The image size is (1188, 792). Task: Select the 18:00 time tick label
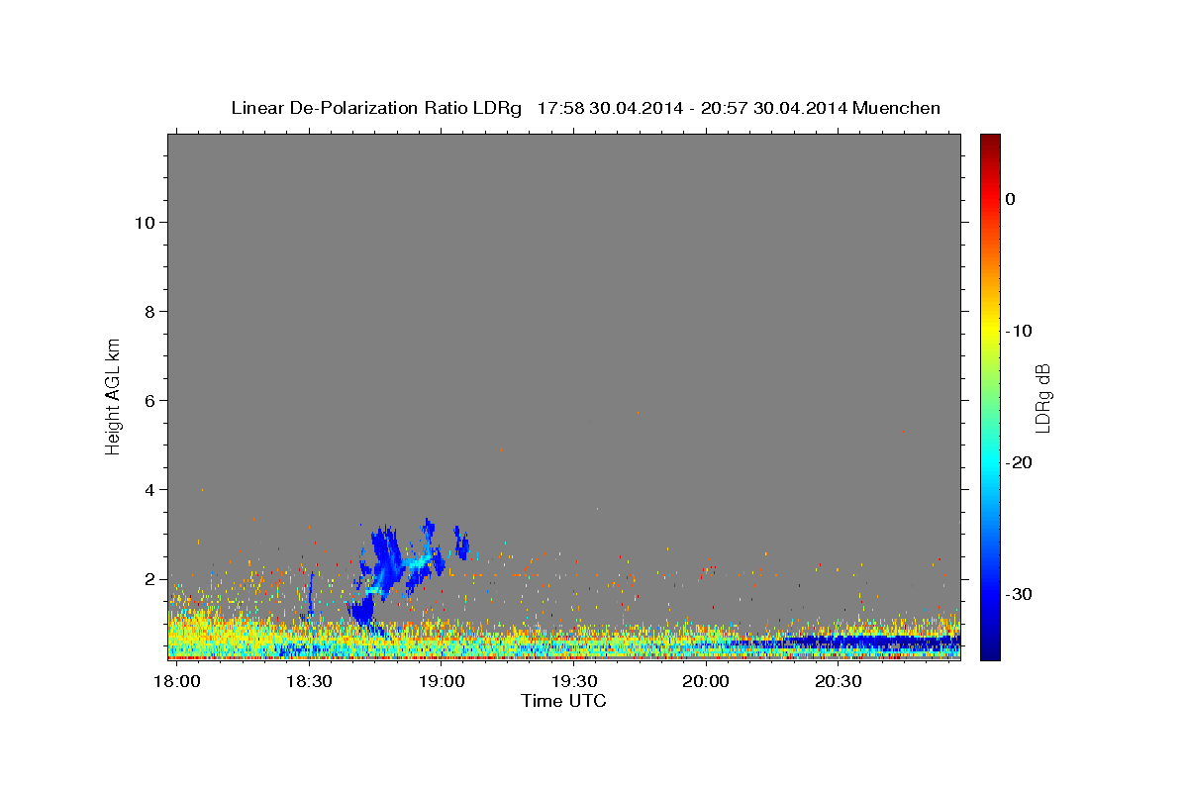pos(177,681)
